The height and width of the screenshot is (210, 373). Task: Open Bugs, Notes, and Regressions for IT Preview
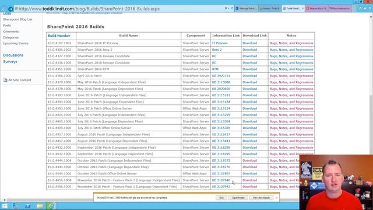[291, 43]
